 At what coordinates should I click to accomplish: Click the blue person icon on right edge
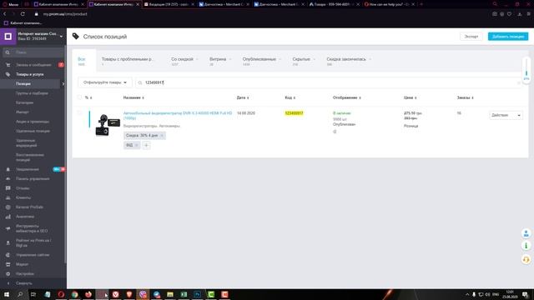click(526, 233)
